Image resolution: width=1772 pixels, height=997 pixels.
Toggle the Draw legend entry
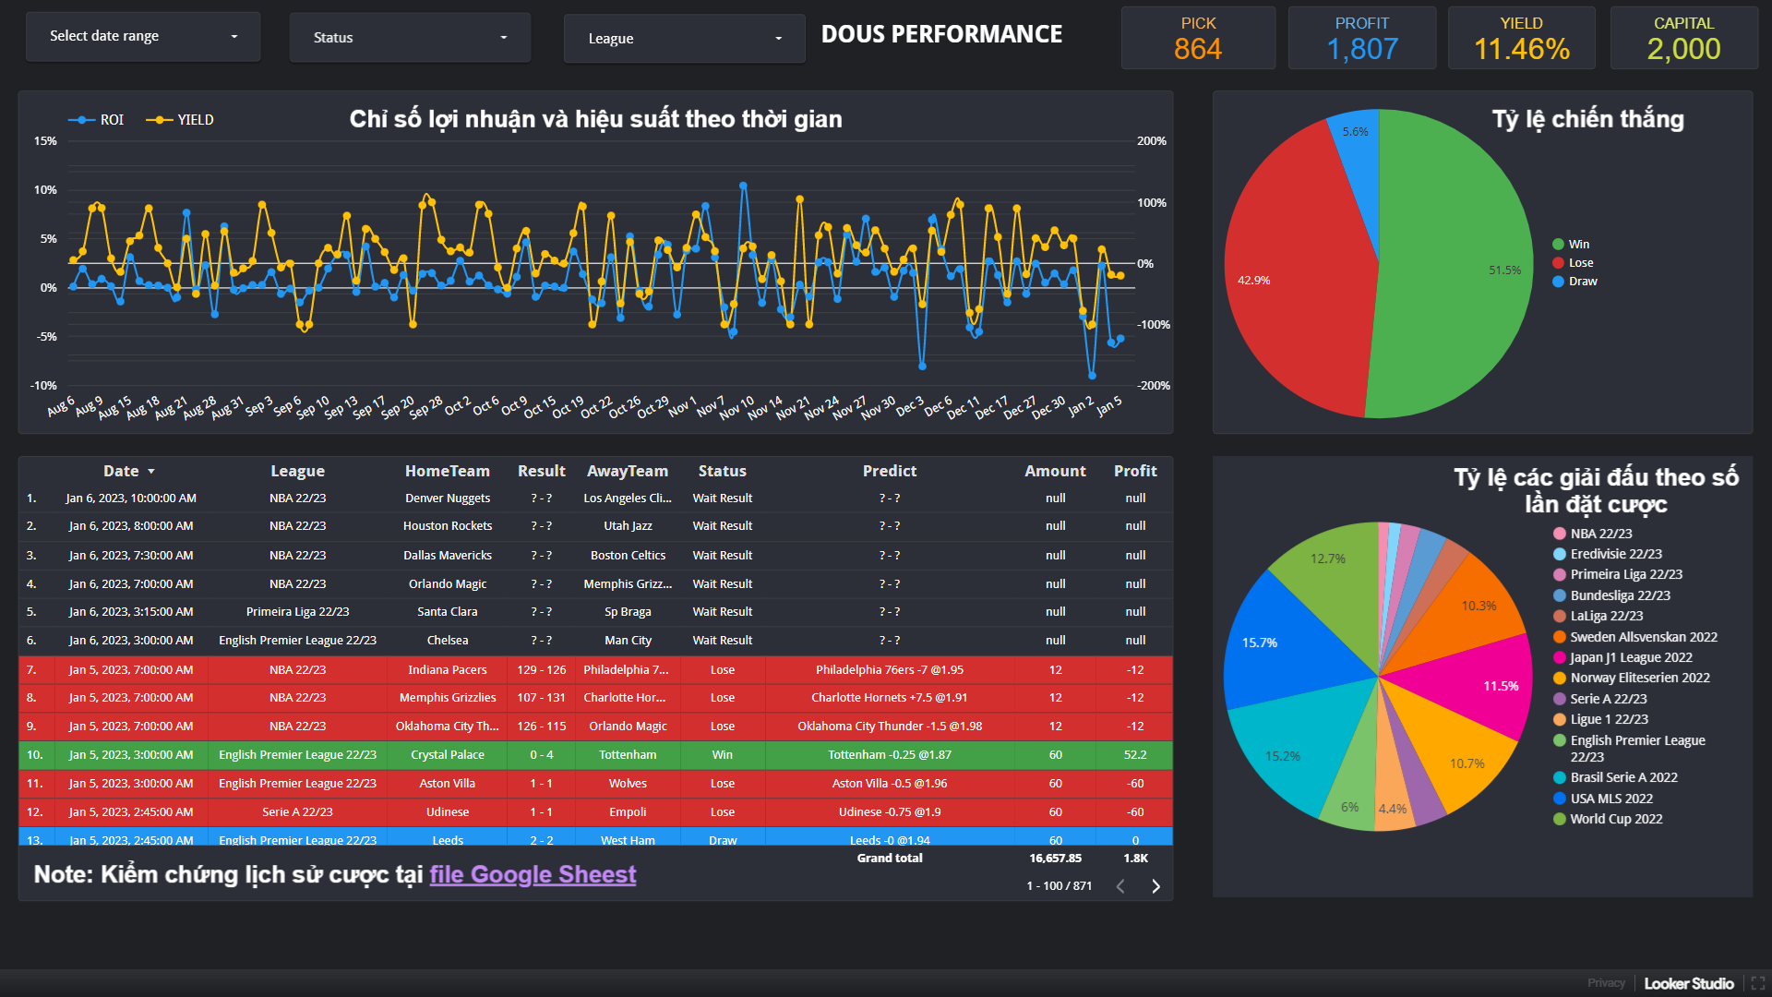pos(1582,282)
